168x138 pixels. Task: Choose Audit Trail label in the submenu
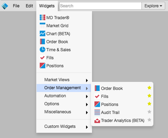pyautogui.click(x=110, y=113)
